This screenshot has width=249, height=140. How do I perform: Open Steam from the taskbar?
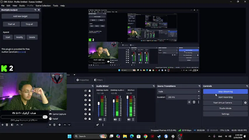click(159, 136)
